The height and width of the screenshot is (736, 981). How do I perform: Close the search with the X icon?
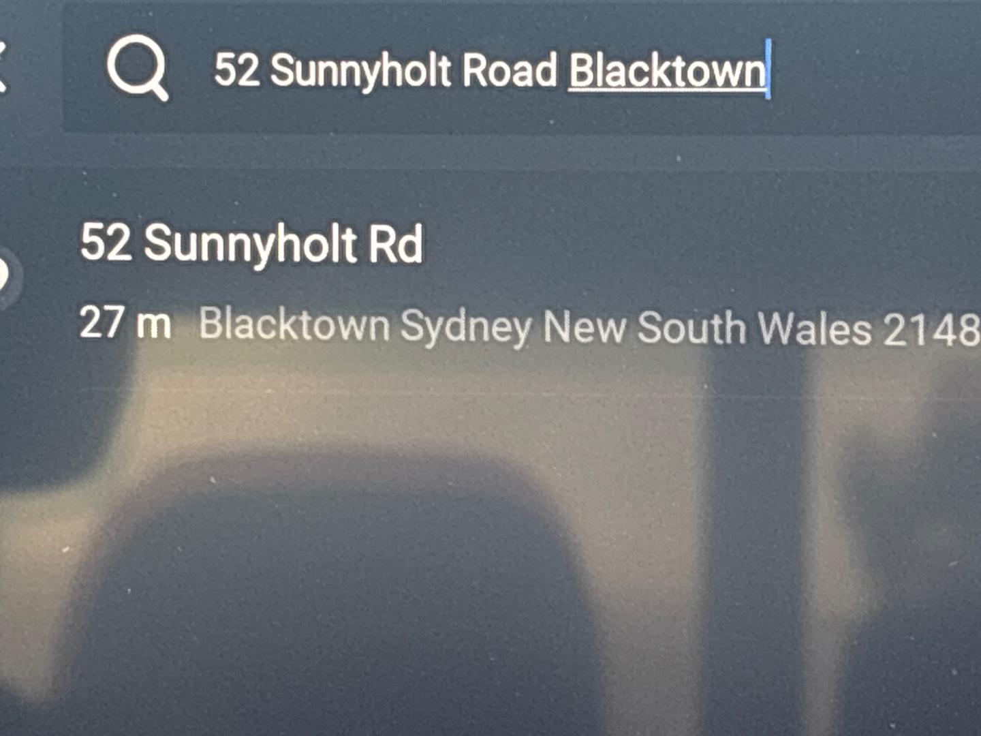2,66
